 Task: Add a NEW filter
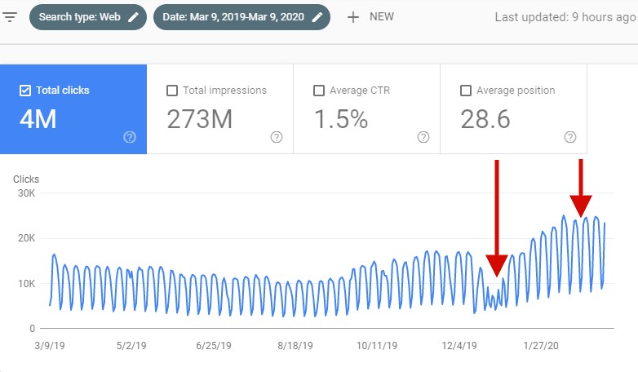[382, 16]
